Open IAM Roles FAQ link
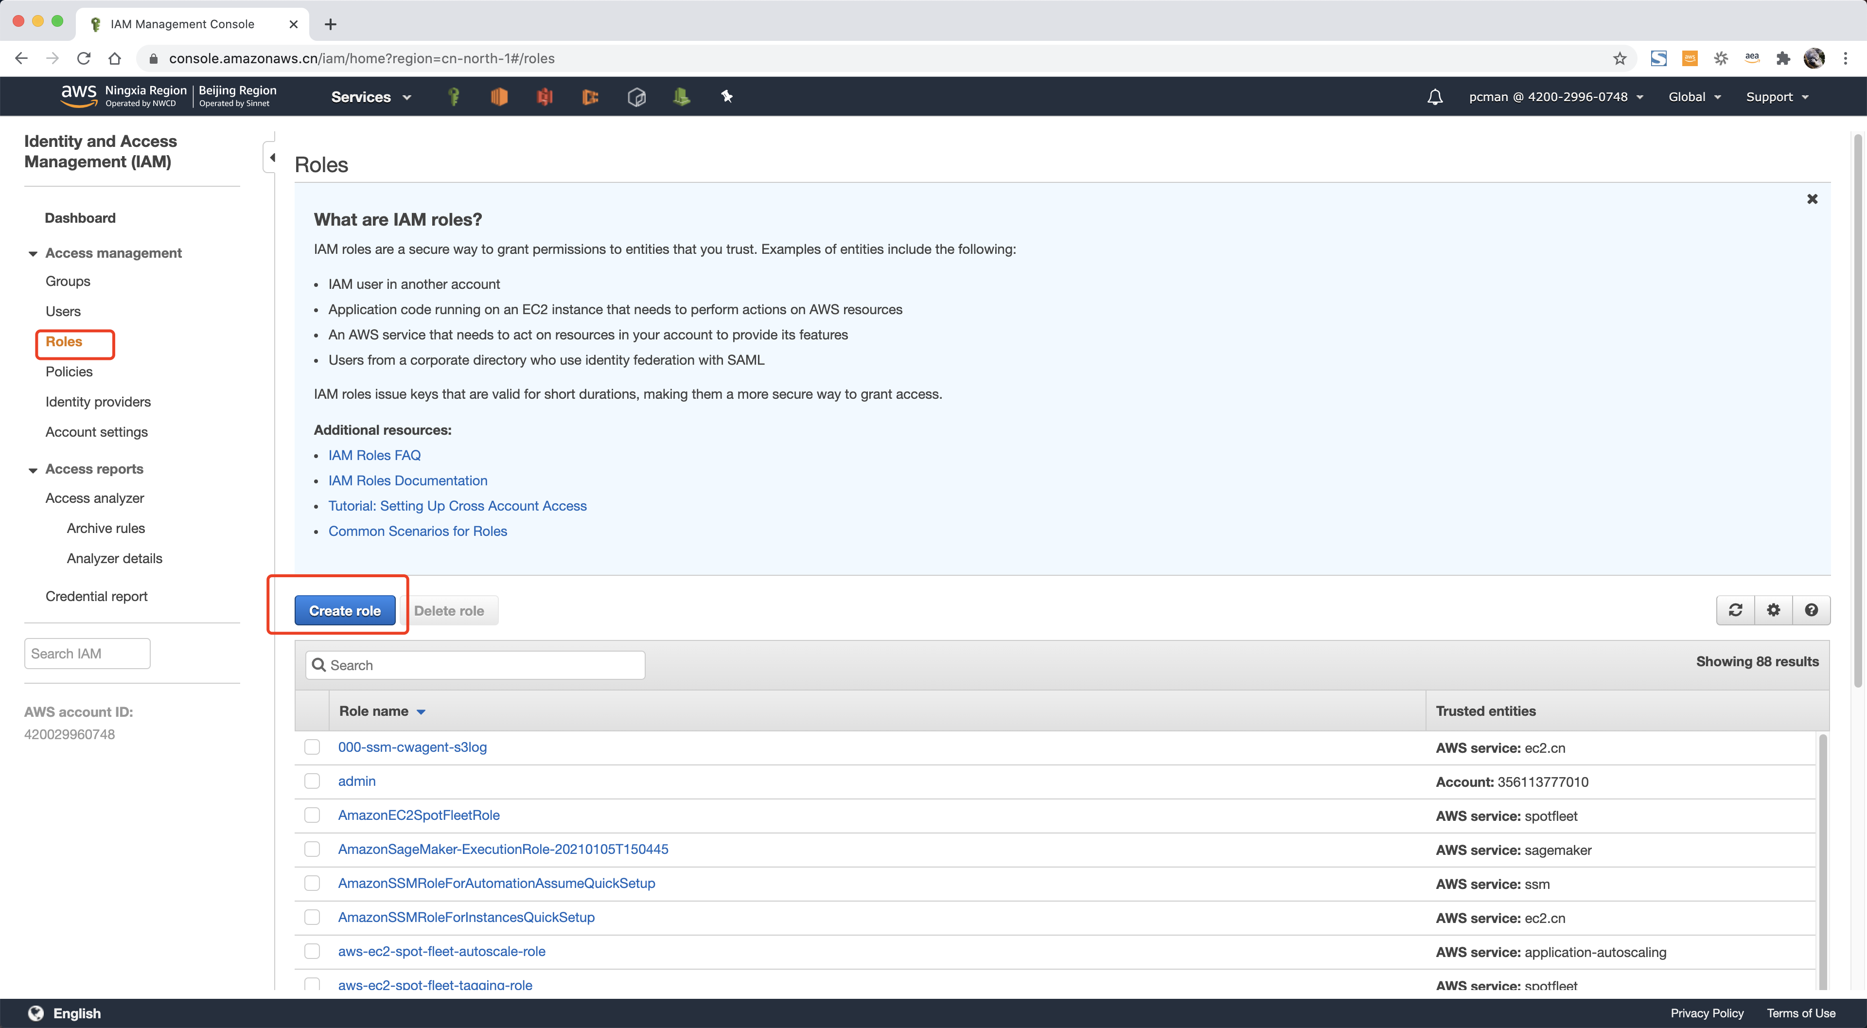 click(x=374, y=455)
